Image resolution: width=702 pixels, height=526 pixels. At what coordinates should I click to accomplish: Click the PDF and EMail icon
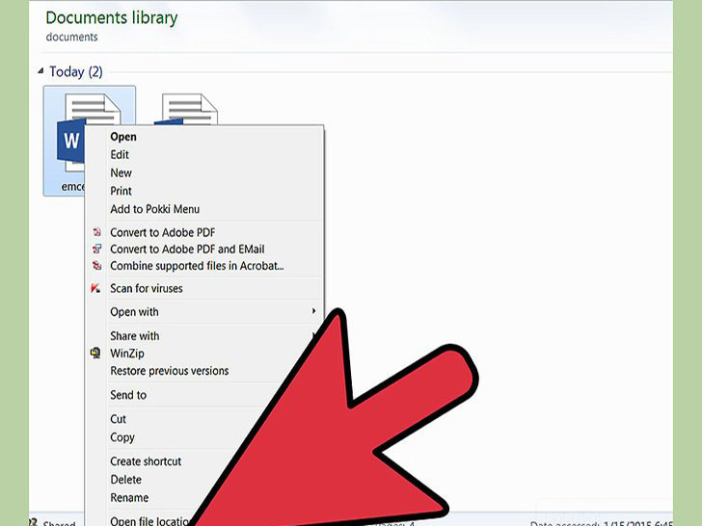(96, 249)
